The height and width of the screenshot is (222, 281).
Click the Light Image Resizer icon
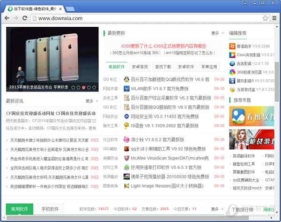(126, 186)
